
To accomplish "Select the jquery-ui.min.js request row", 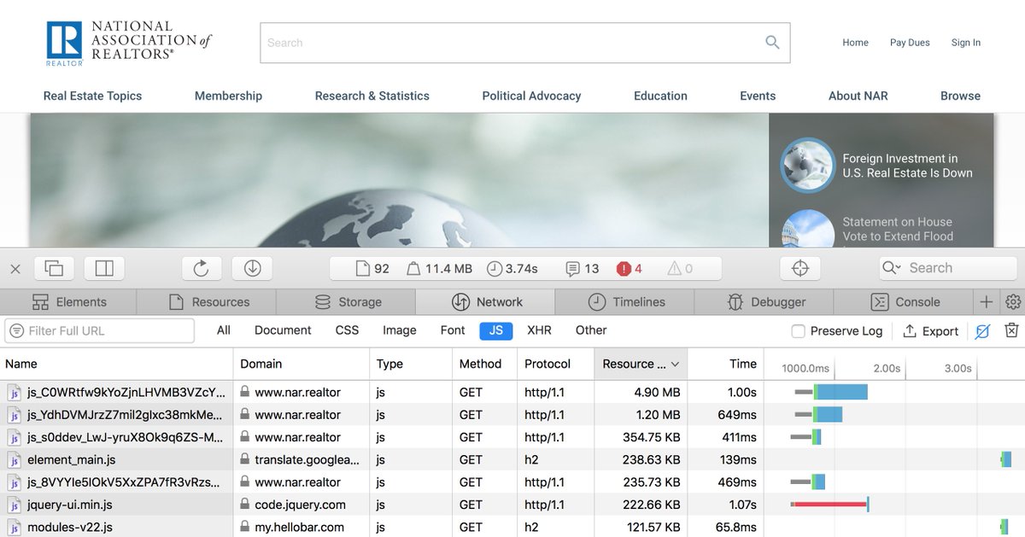I will point(512,505).
